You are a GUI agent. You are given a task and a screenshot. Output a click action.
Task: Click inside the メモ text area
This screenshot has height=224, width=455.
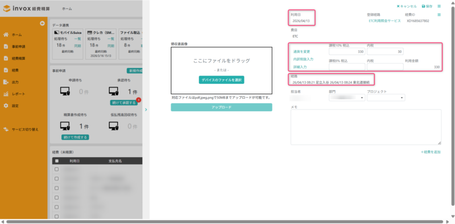(366, 127)
